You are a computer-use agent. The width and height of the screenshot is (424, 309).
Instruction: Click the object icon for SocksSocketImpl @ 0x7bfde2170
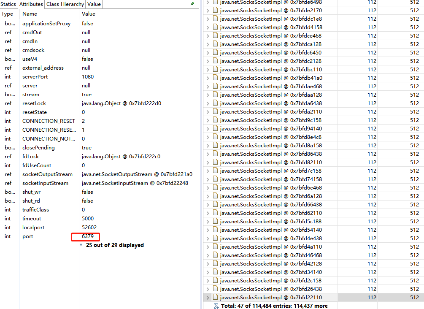click(215, 10)
